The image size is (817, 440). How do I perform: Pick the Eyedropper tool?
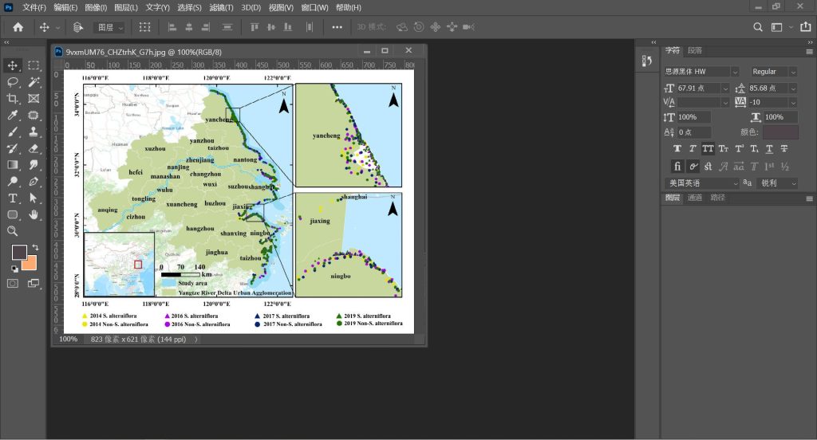13,115
